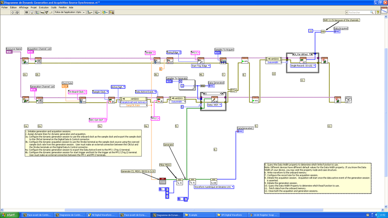Switch to NI Digital Waveform taskbar item
Screen dimensions: 388x218
click(x=102, y=215)
